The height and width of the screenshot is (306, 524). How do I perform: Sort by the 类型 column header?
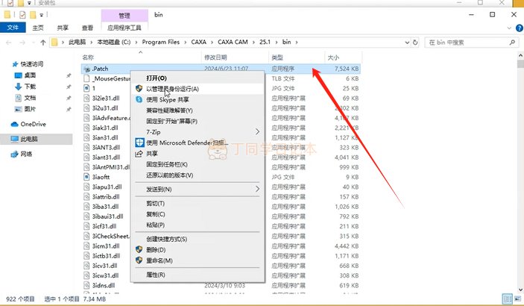click(x=296, y=57)
